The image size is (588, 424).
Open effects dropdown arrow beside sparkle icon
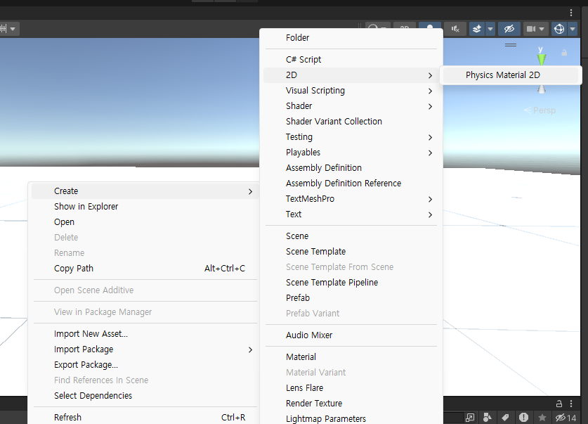(490, 29)
